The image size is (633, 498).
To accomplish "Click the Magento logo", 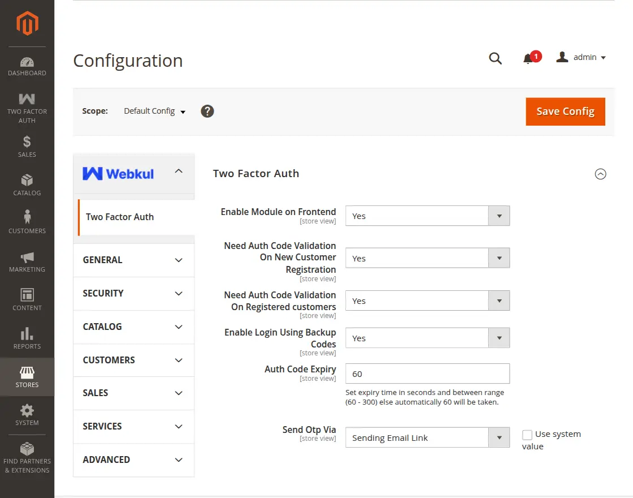I will coord(27,24).
